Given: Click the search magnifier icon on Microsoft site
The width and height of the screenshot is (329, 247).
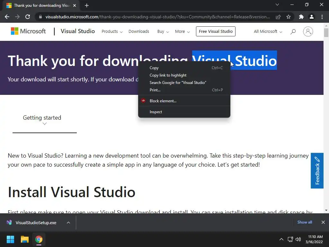Looking at the screenshot, I should (x=293, y=32).
